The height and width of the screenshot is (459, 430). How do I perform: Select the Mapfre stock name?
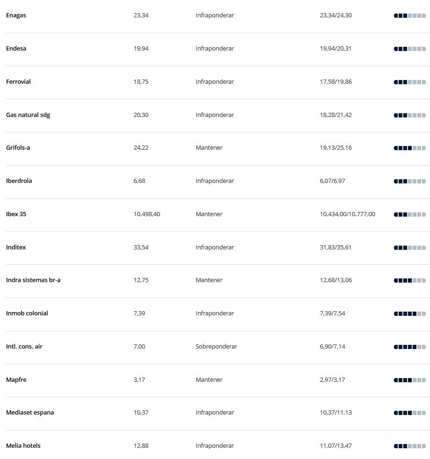[16, 380]
